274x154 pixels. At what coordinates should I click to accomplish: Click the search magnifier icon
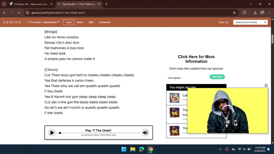265,22
